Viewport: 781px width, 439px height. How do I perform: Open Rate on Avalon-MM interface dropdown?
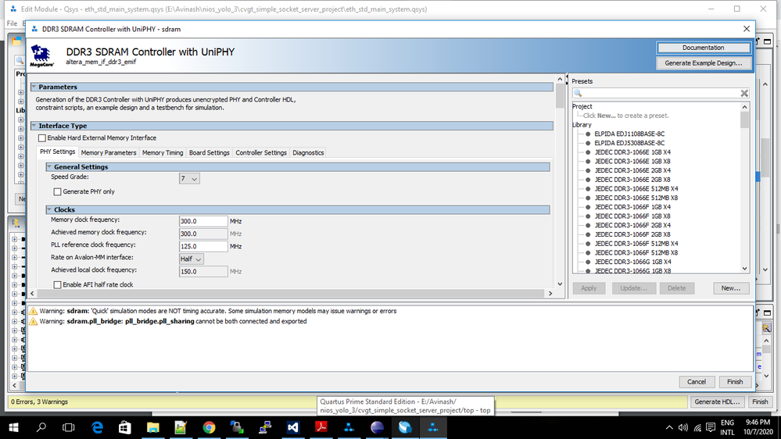pos(192,259)
